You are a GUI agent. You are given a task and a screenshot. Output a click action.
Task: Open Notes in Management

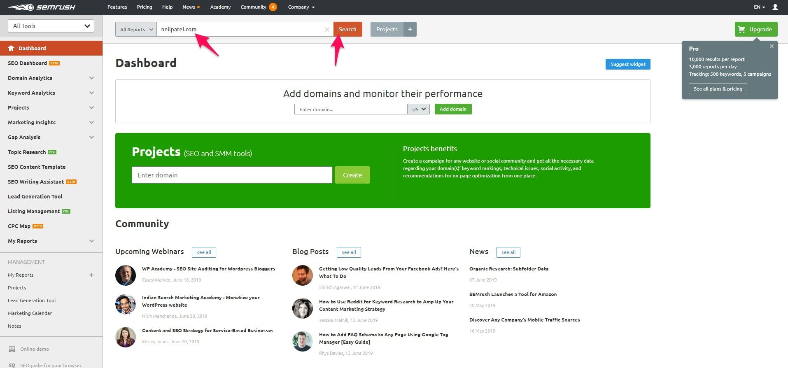pyautogui.click(x=14, y=326)
